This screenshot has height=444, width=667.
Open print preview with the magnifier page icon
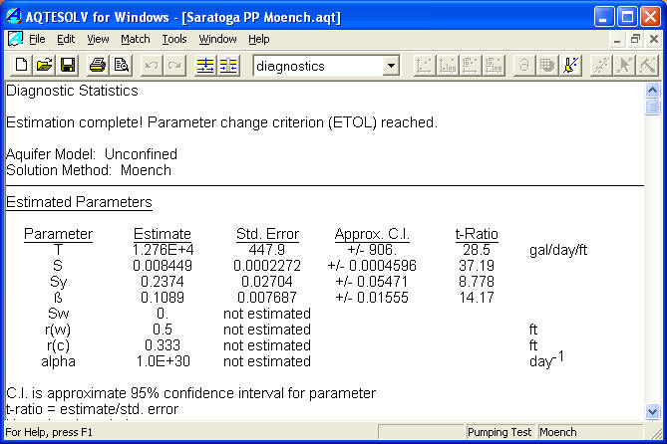(122, 66)
